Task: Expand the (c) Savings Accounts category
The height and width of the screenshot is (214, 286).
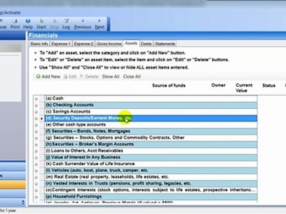Action: (36, 112)
